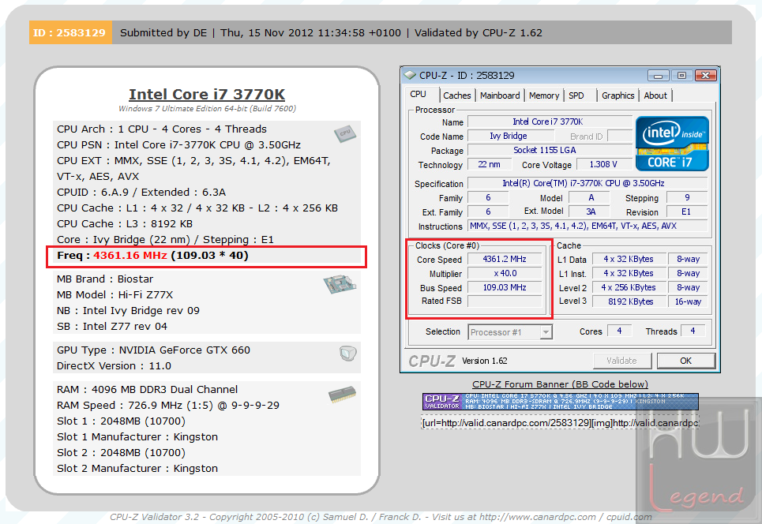Click the BB code URL text field

click(x=560, y=423)
